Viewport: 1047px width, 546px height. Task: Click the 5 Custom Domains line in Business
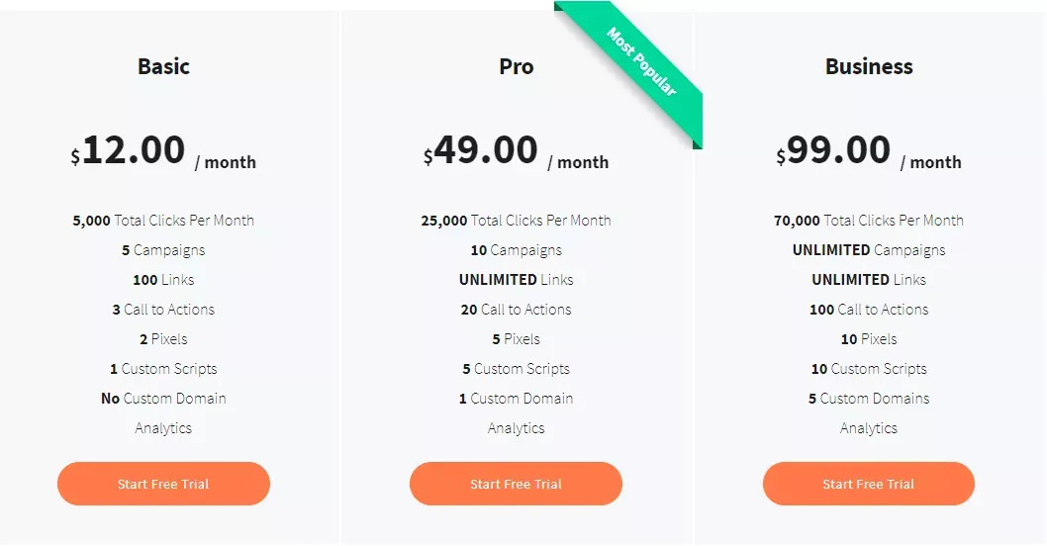coord(869,399)
